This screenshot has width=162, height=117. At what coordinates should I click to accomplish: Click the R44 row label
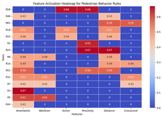(8, 104)
